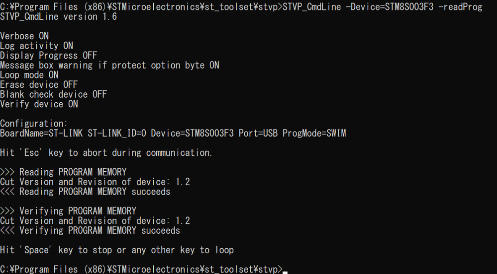Click the 'Blank check device OFF' line
497x274 pixels.
coord(54,94)
